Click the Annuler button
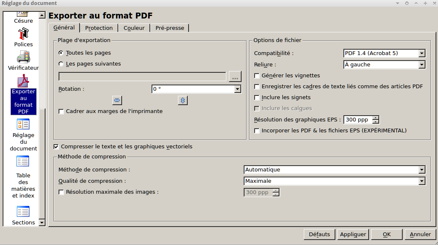This screenshot has height=245, width=438. pyautogui.click(x=420, y=234)
